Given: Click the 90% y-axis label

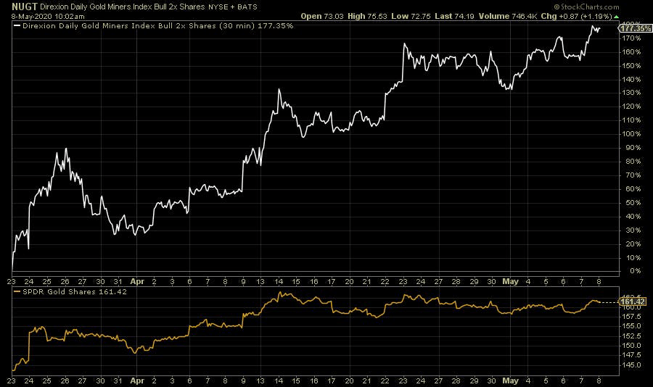Looking at the screenshot, I should pos(633,148).
